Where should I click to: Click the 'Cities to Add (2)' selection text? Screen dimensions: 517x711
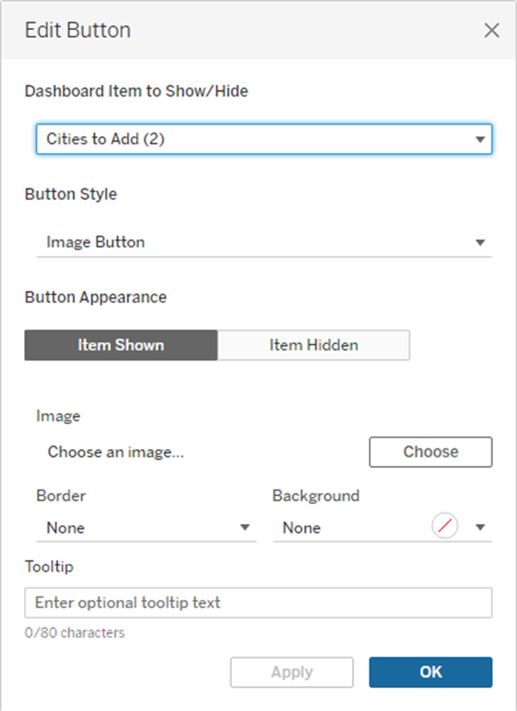point(105,139)
